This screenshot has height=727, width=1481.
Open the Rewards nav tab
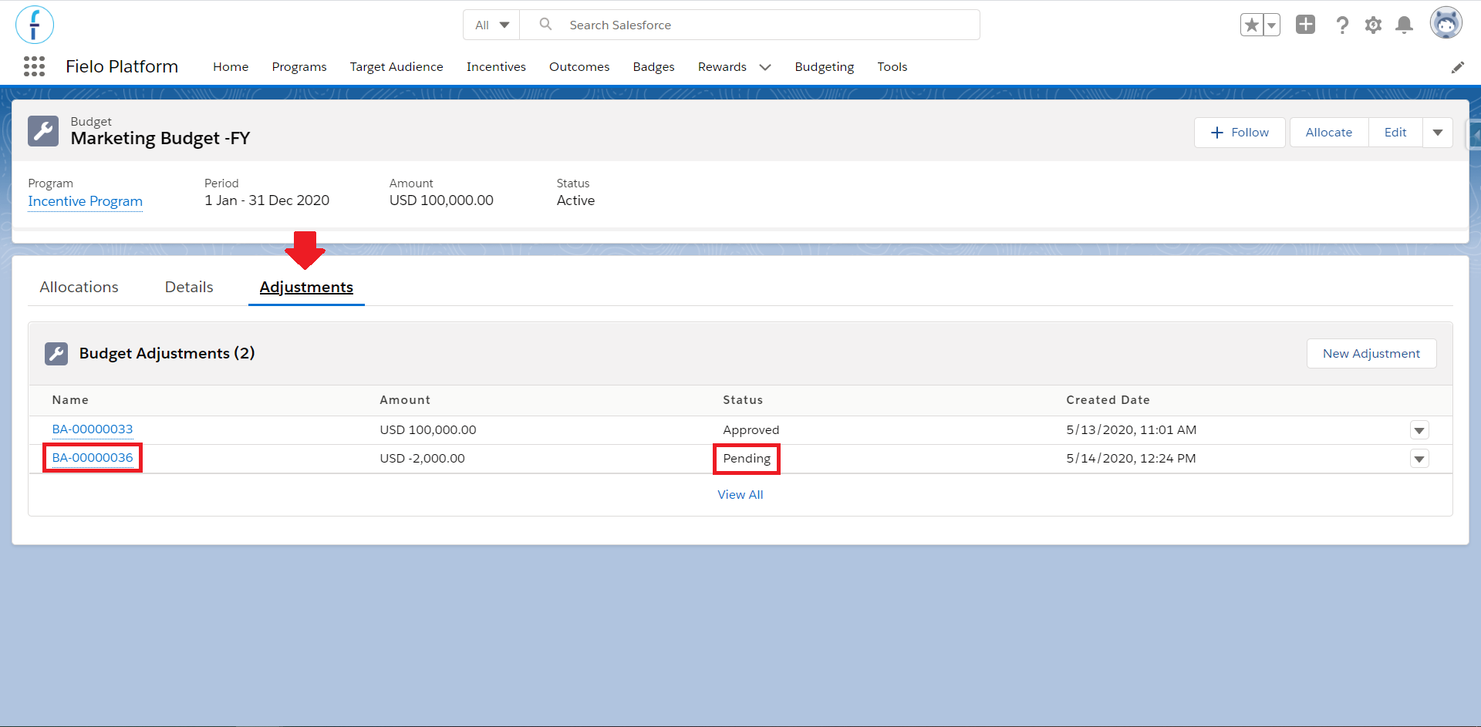[x=722, y=67]
